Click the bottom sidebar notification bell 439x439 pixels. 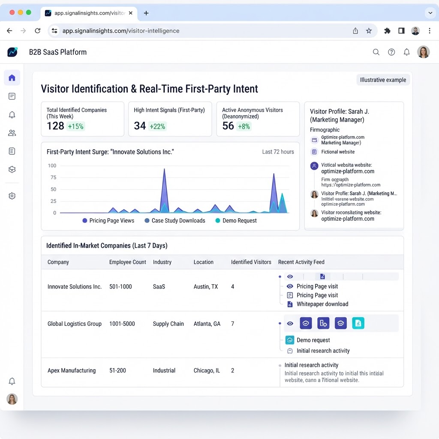pos(12,381)
